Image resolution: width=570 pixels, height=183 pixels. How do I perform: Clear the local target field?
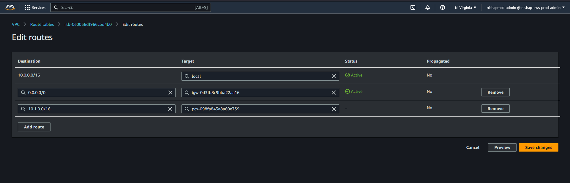(334, 76)
